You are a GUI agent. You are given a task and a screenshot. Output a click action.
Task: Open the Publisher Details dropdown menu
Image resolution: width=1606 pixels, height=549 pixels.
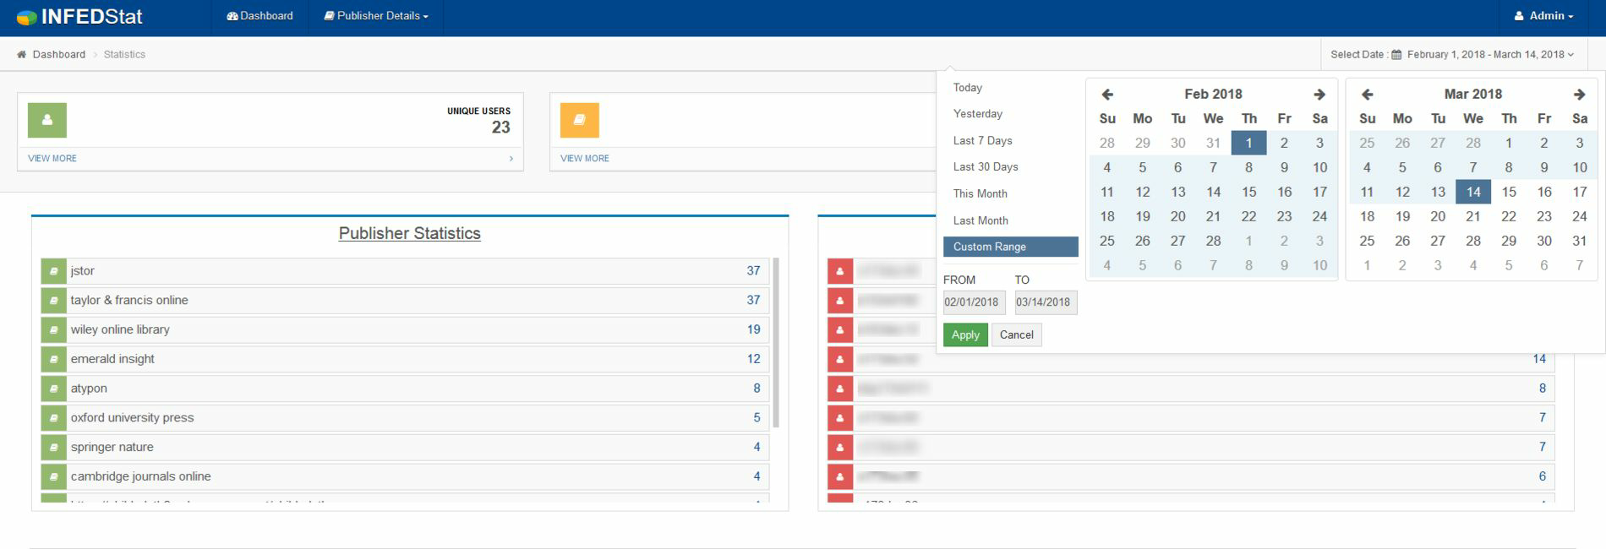point(376,16)
